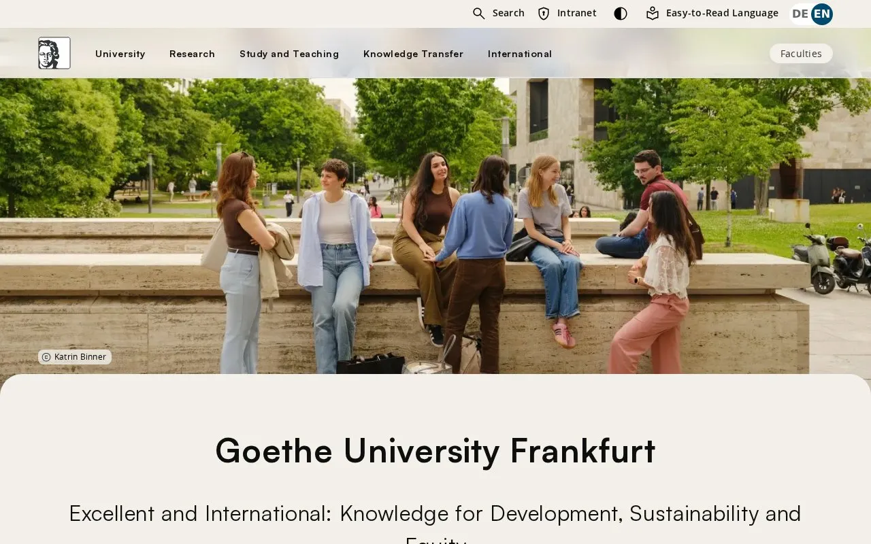Open the University menu
Viewport: 871px width, 544px height.
120,54
